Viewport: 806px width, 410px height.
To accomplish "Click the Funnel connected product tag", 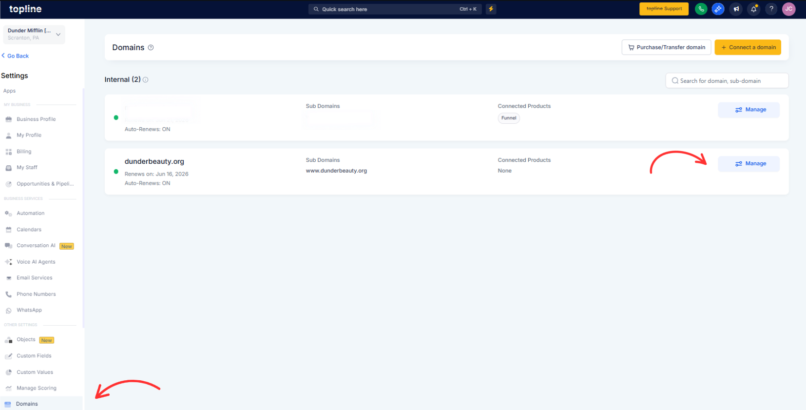I will tap(509, 118).
